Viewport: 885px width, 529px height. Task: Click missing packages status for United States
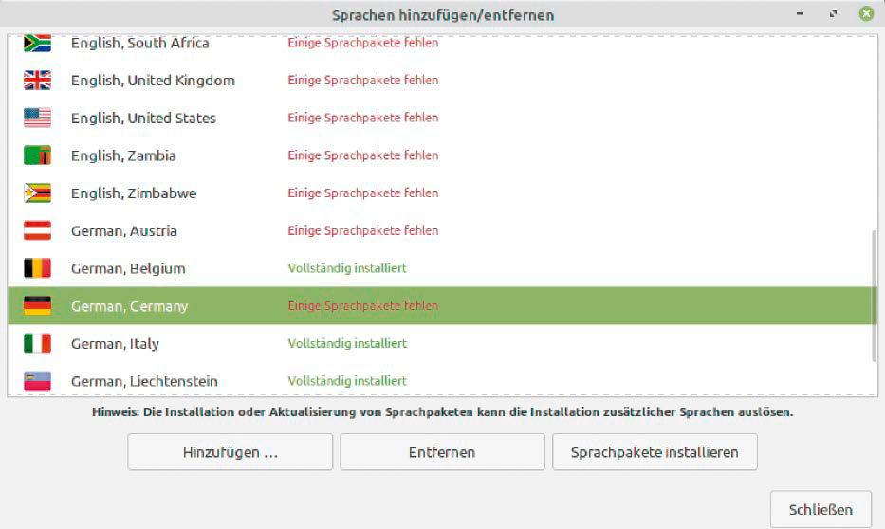pyautogui.click(x=363, y=118)
